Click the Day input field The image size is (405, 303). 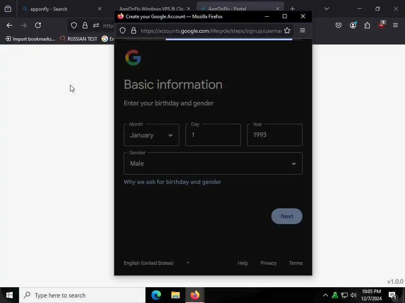[x=213, y=135]
